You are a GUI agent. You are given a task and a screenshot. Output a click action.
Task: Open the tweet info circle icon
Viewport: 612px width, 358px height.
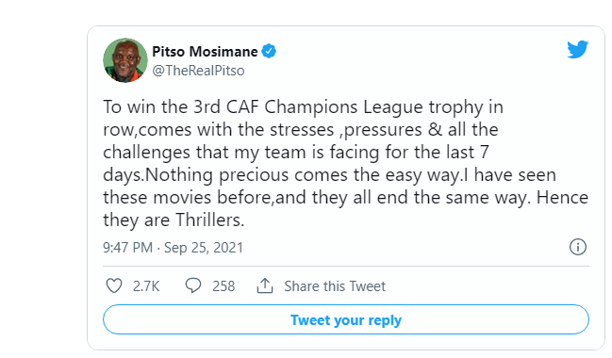(x=578, y=247)
